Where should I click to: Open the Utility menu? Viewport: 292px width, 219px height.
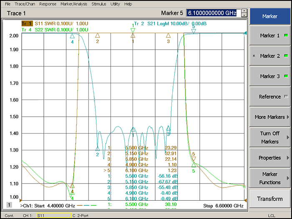pos(115,4)
